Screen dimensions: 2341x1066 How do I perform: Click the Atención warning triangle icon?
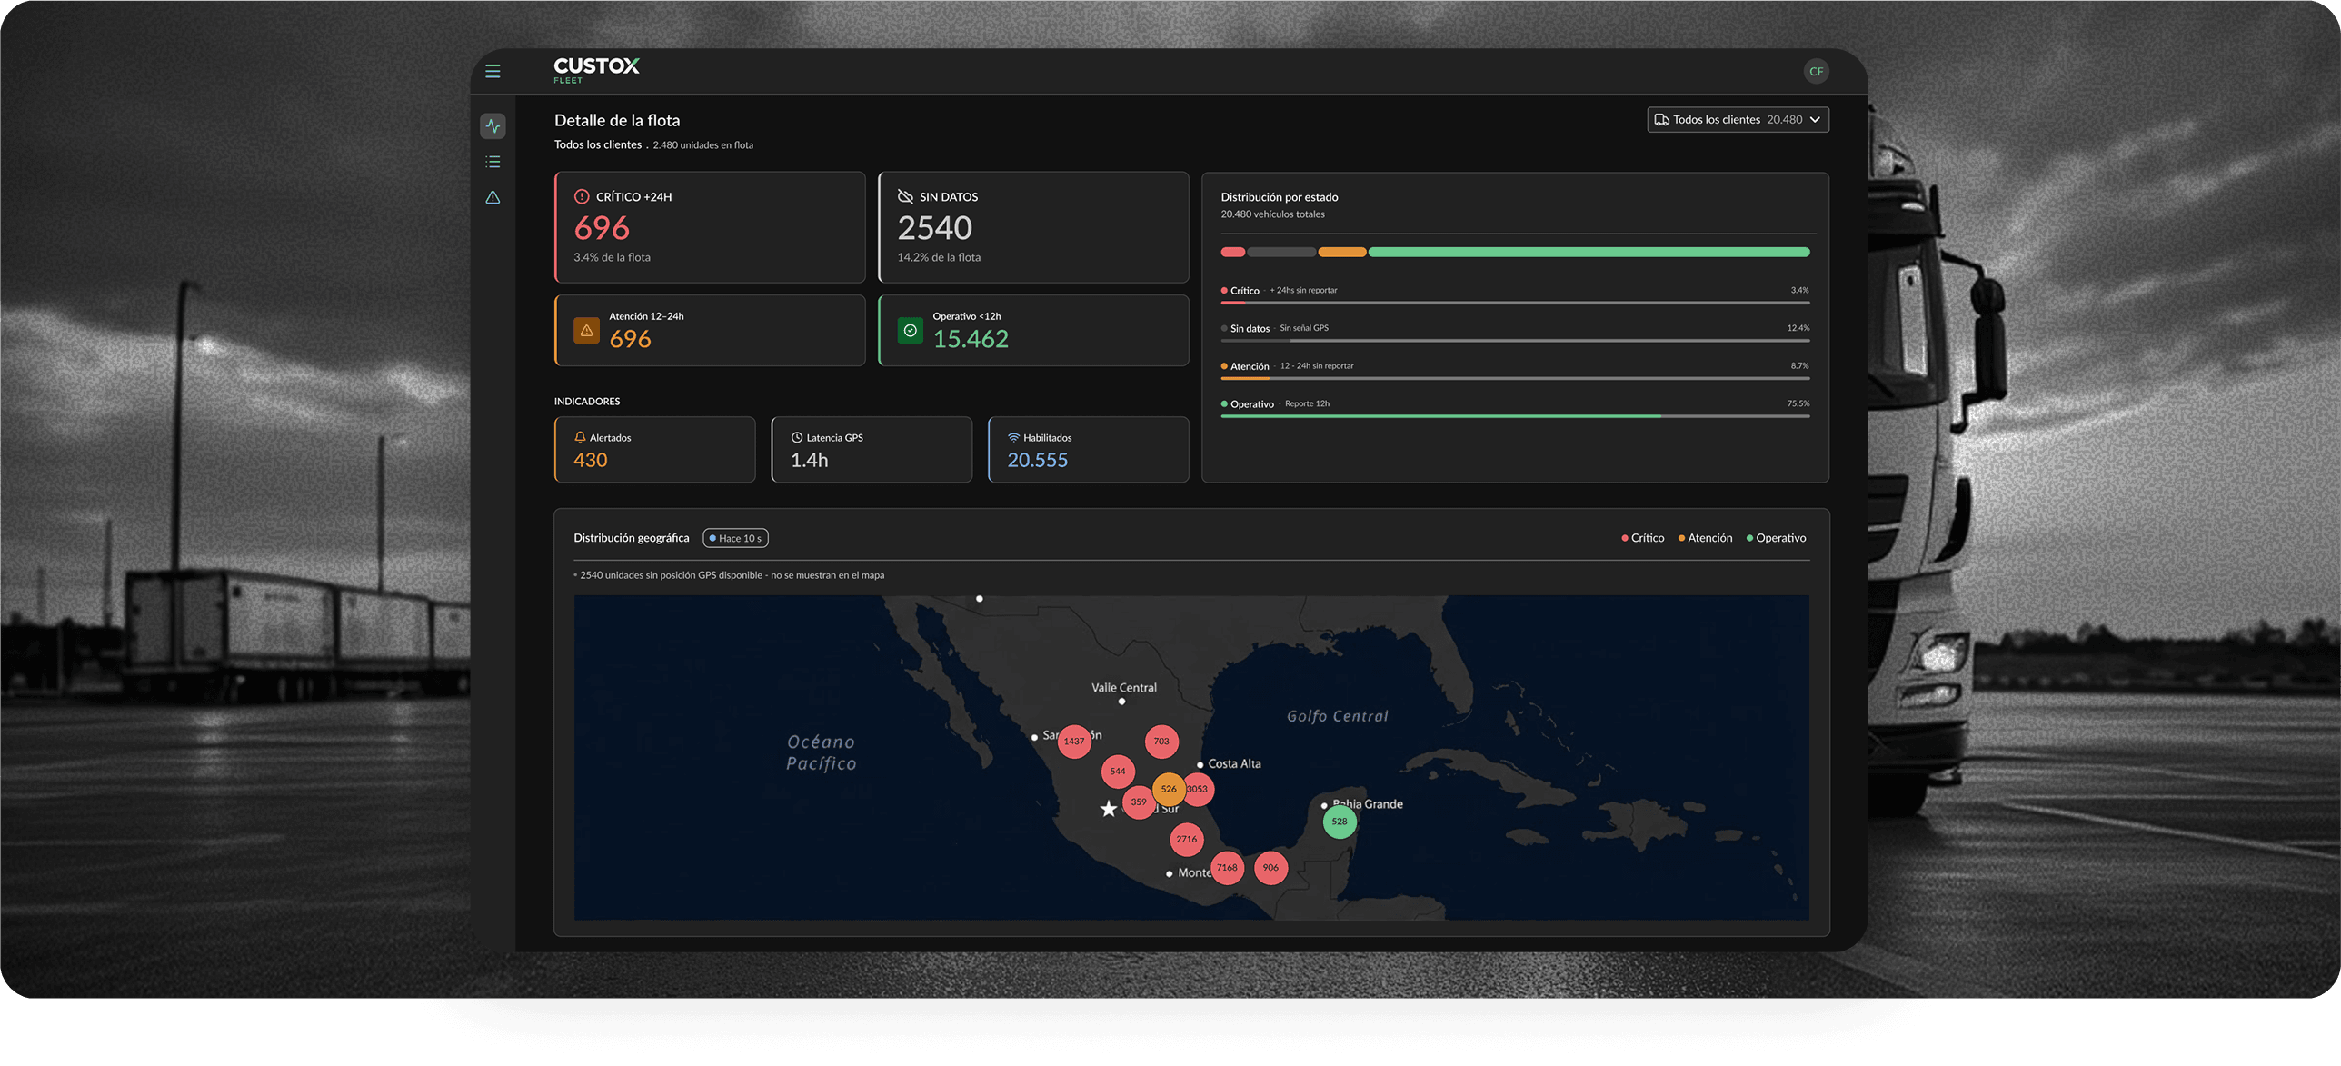[x=586, y=330]
